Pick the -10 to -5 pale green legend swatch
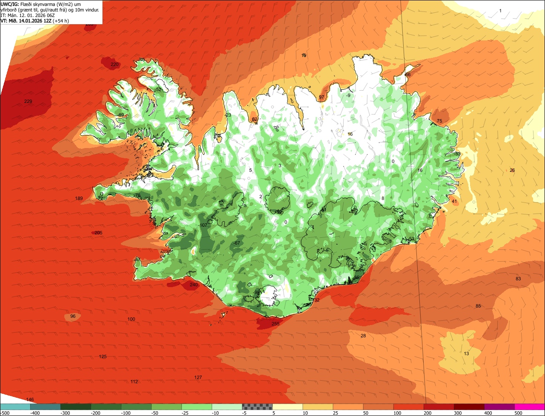Viewport: 545px width, 416px height. 227,407
